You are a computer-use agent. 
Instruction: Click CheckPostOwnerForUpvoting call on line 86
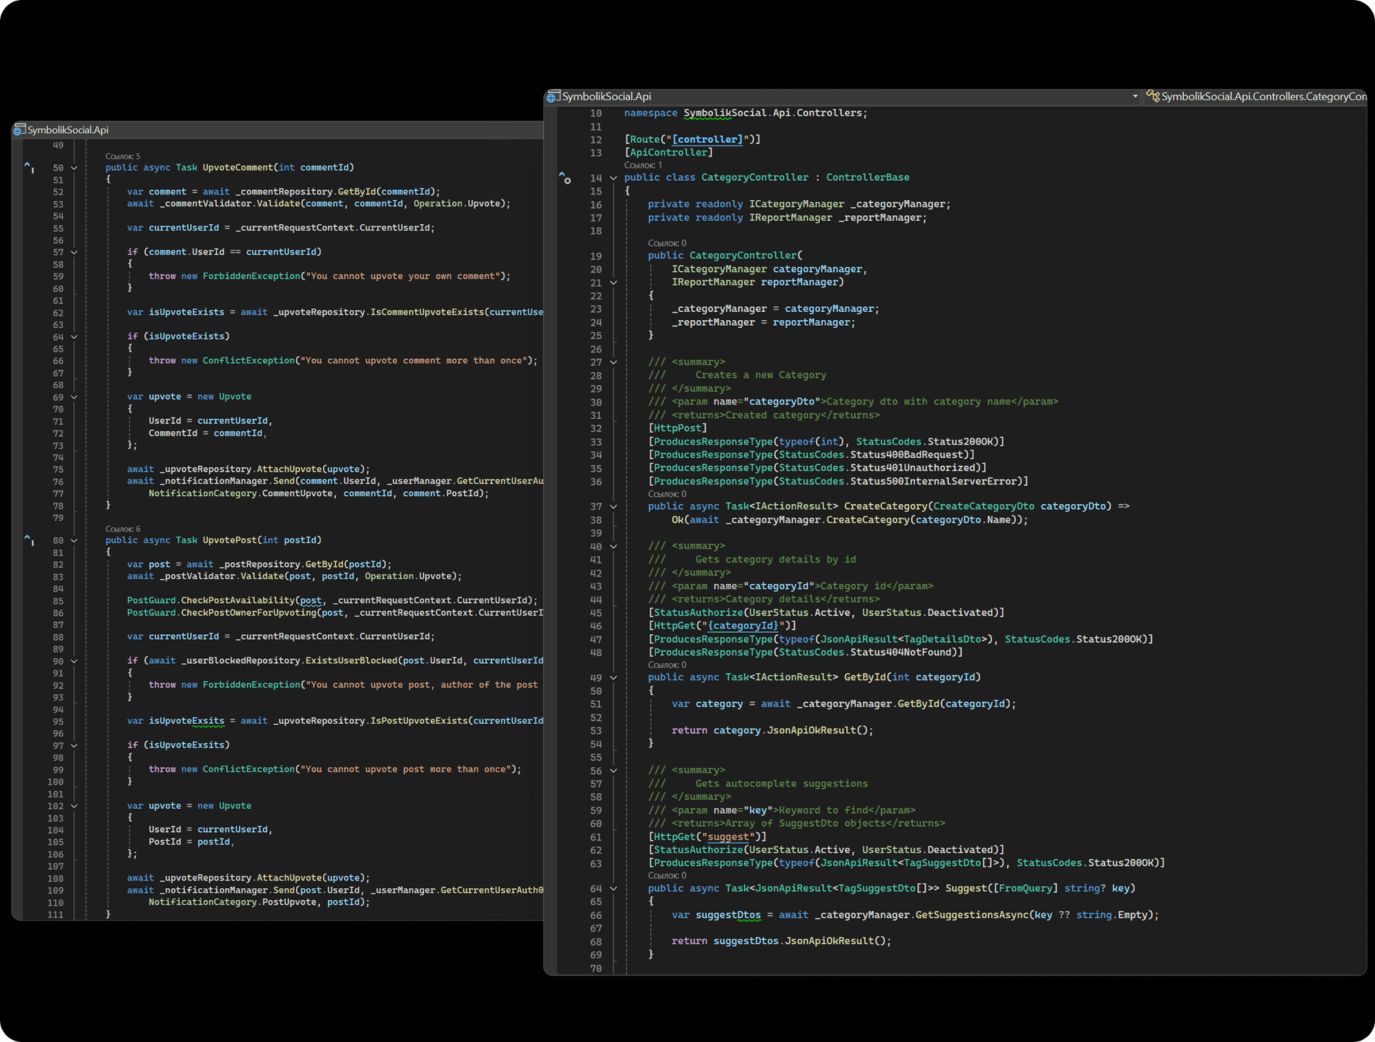click(248, 613)
